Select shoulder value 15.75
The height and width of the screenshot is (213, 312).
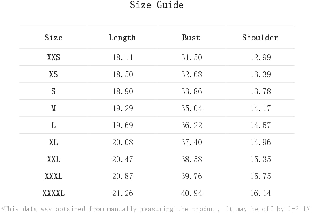click(x=260, y=176)
